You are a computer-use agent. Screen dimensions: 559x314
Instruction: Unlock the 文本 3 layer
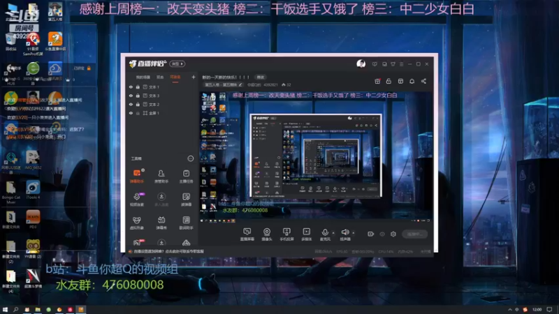click(x=138, y=96)
